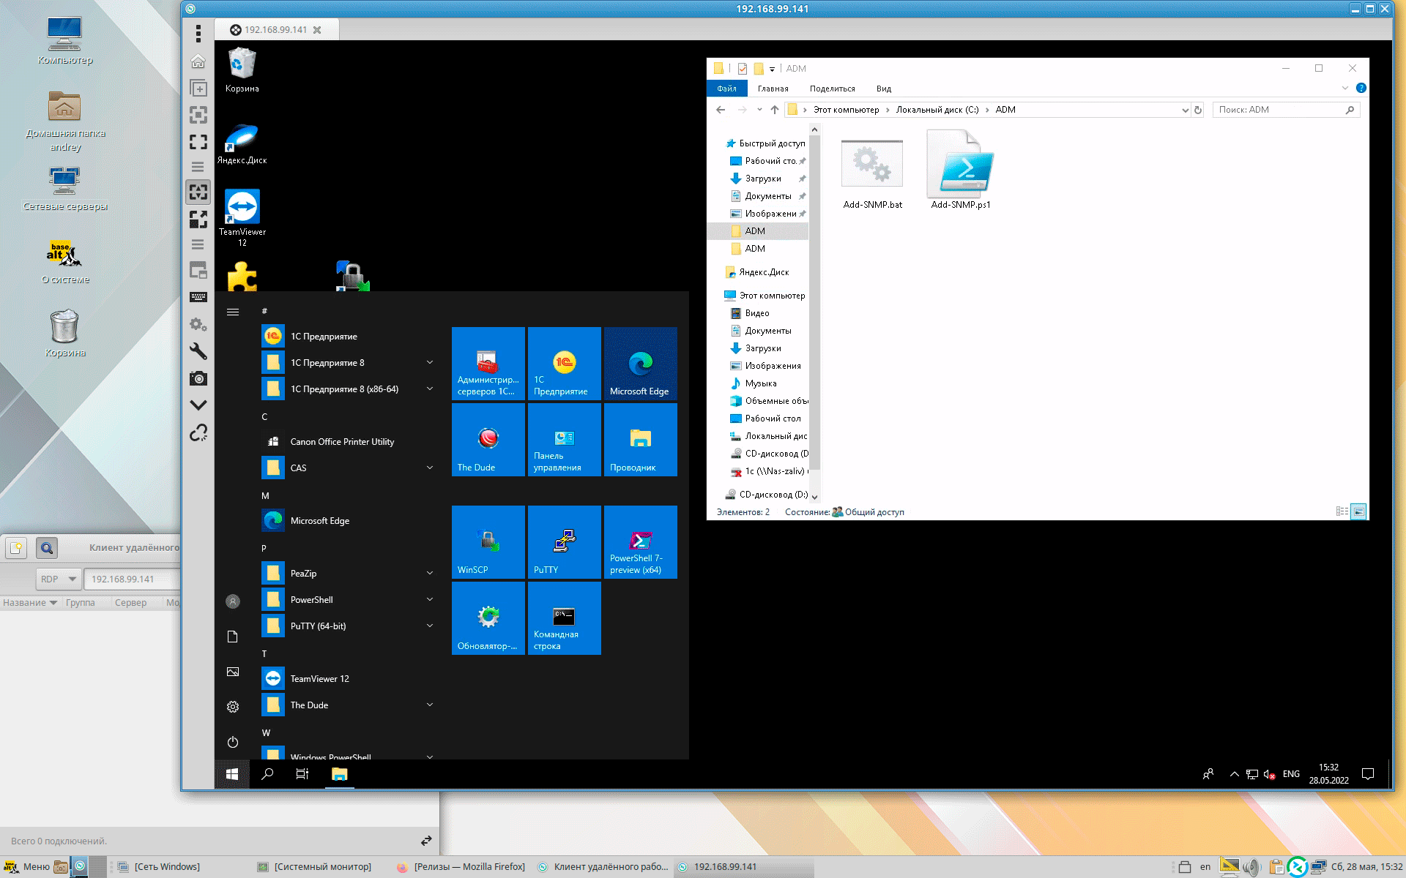Toggle fullscreen mode in Remmina sidebar
1406x878 pixels.
coord(198,142)
